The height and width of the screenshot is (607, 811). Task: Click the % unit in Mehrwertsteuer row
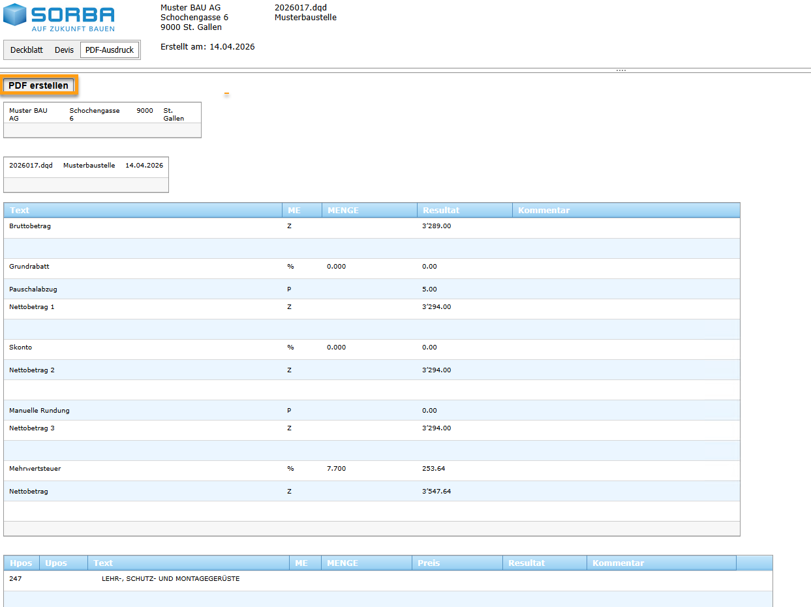290,469
